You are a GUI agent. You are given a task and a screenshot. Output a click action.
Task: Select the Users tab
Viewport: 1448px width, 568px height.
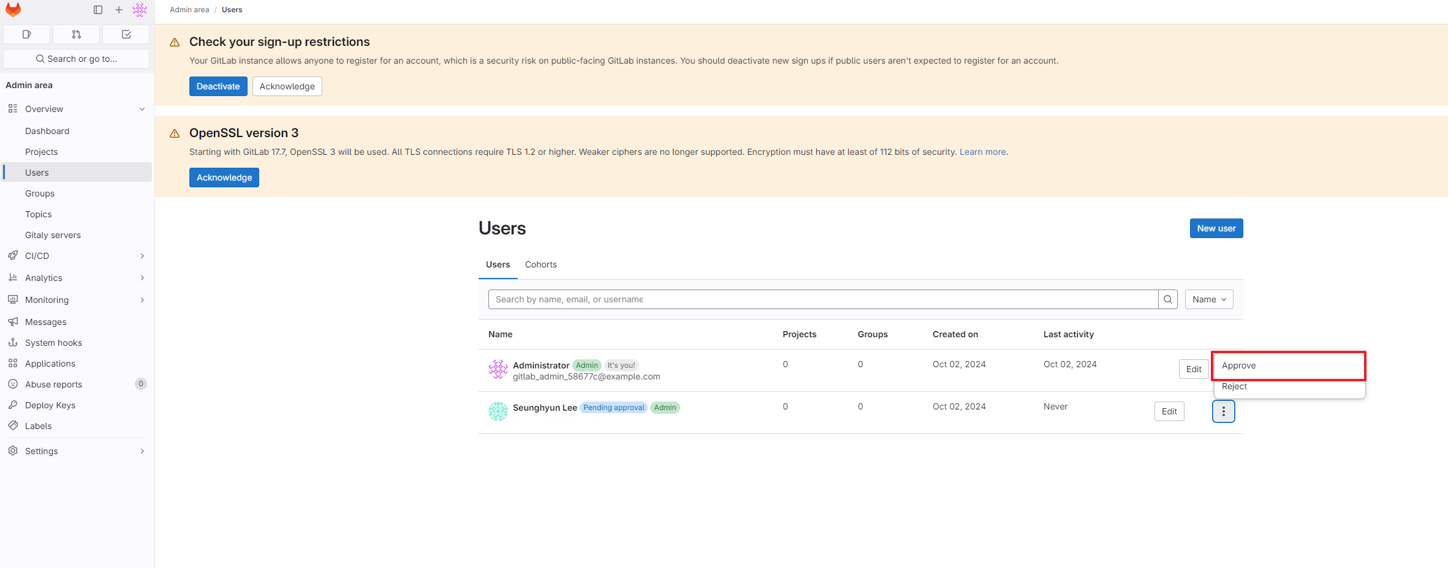498,264
